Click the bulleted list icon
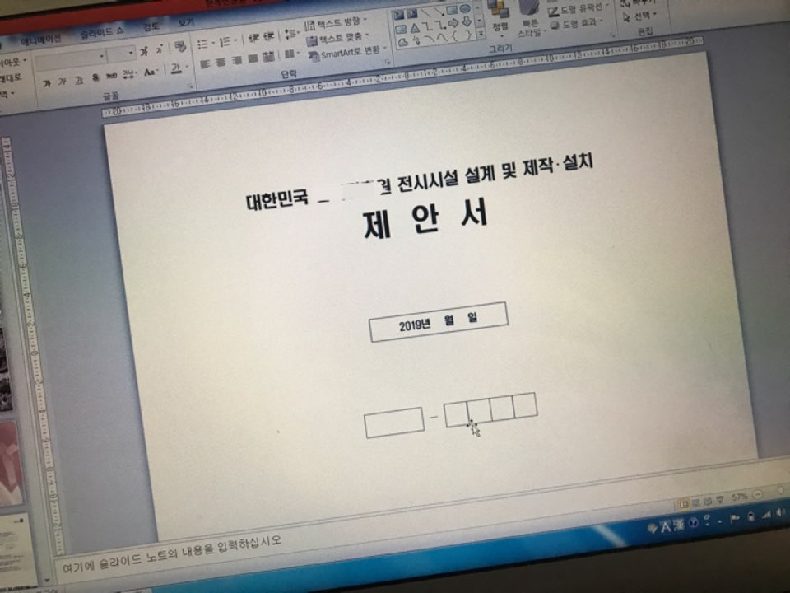This screenshot has width=790, height=593. pos(204,42)
